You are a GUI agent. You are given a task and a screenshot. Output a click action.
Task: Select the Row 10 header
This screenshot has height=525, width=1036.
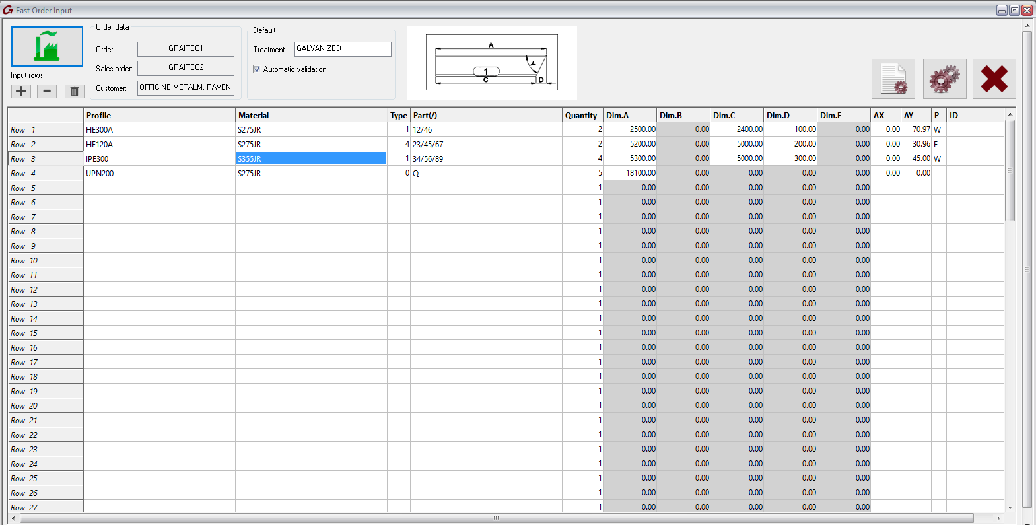click(46, 261)
